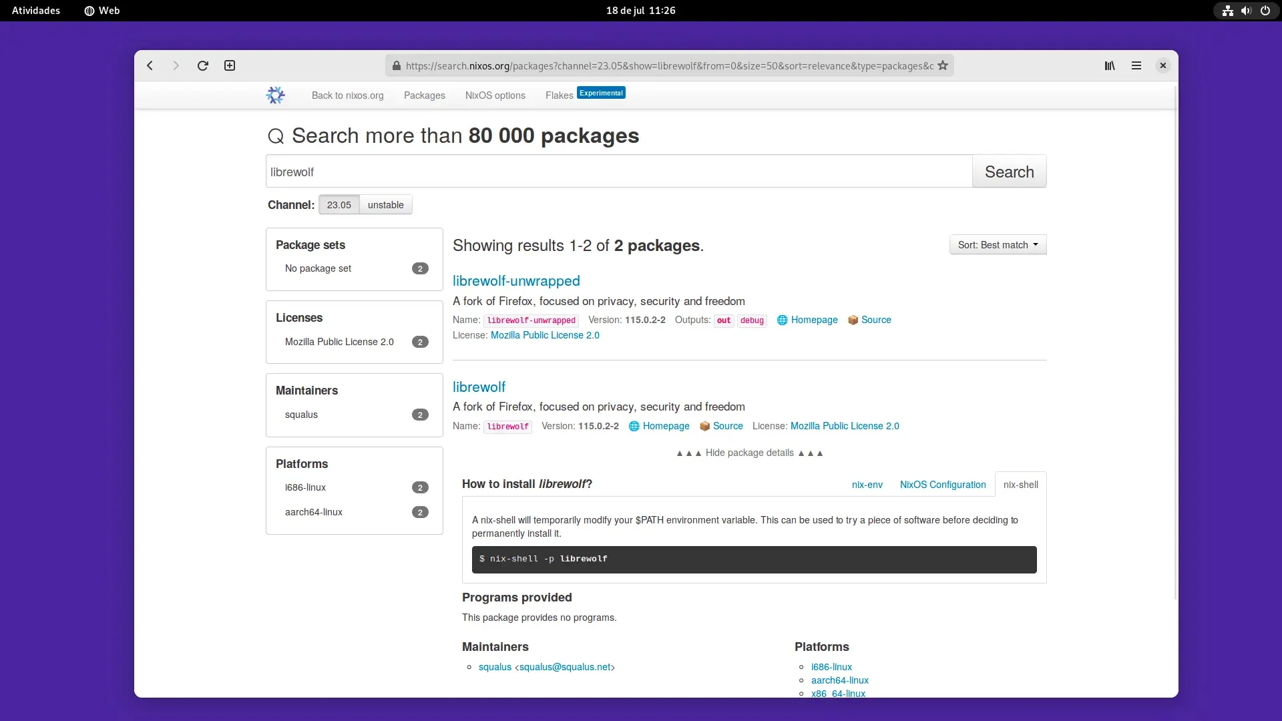Click the nix-shell -p librewolf command

[x=754, y=559]
